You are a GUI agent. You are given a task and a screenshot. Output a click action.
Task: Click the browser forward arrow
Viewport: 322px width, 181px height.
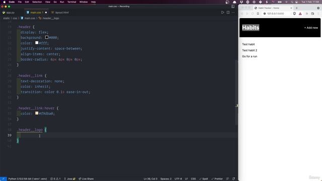click(247, 14)
